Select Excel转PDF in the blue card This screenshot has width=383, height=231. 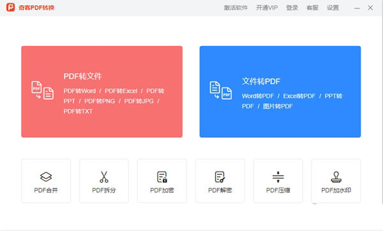(x=299, y=96)
